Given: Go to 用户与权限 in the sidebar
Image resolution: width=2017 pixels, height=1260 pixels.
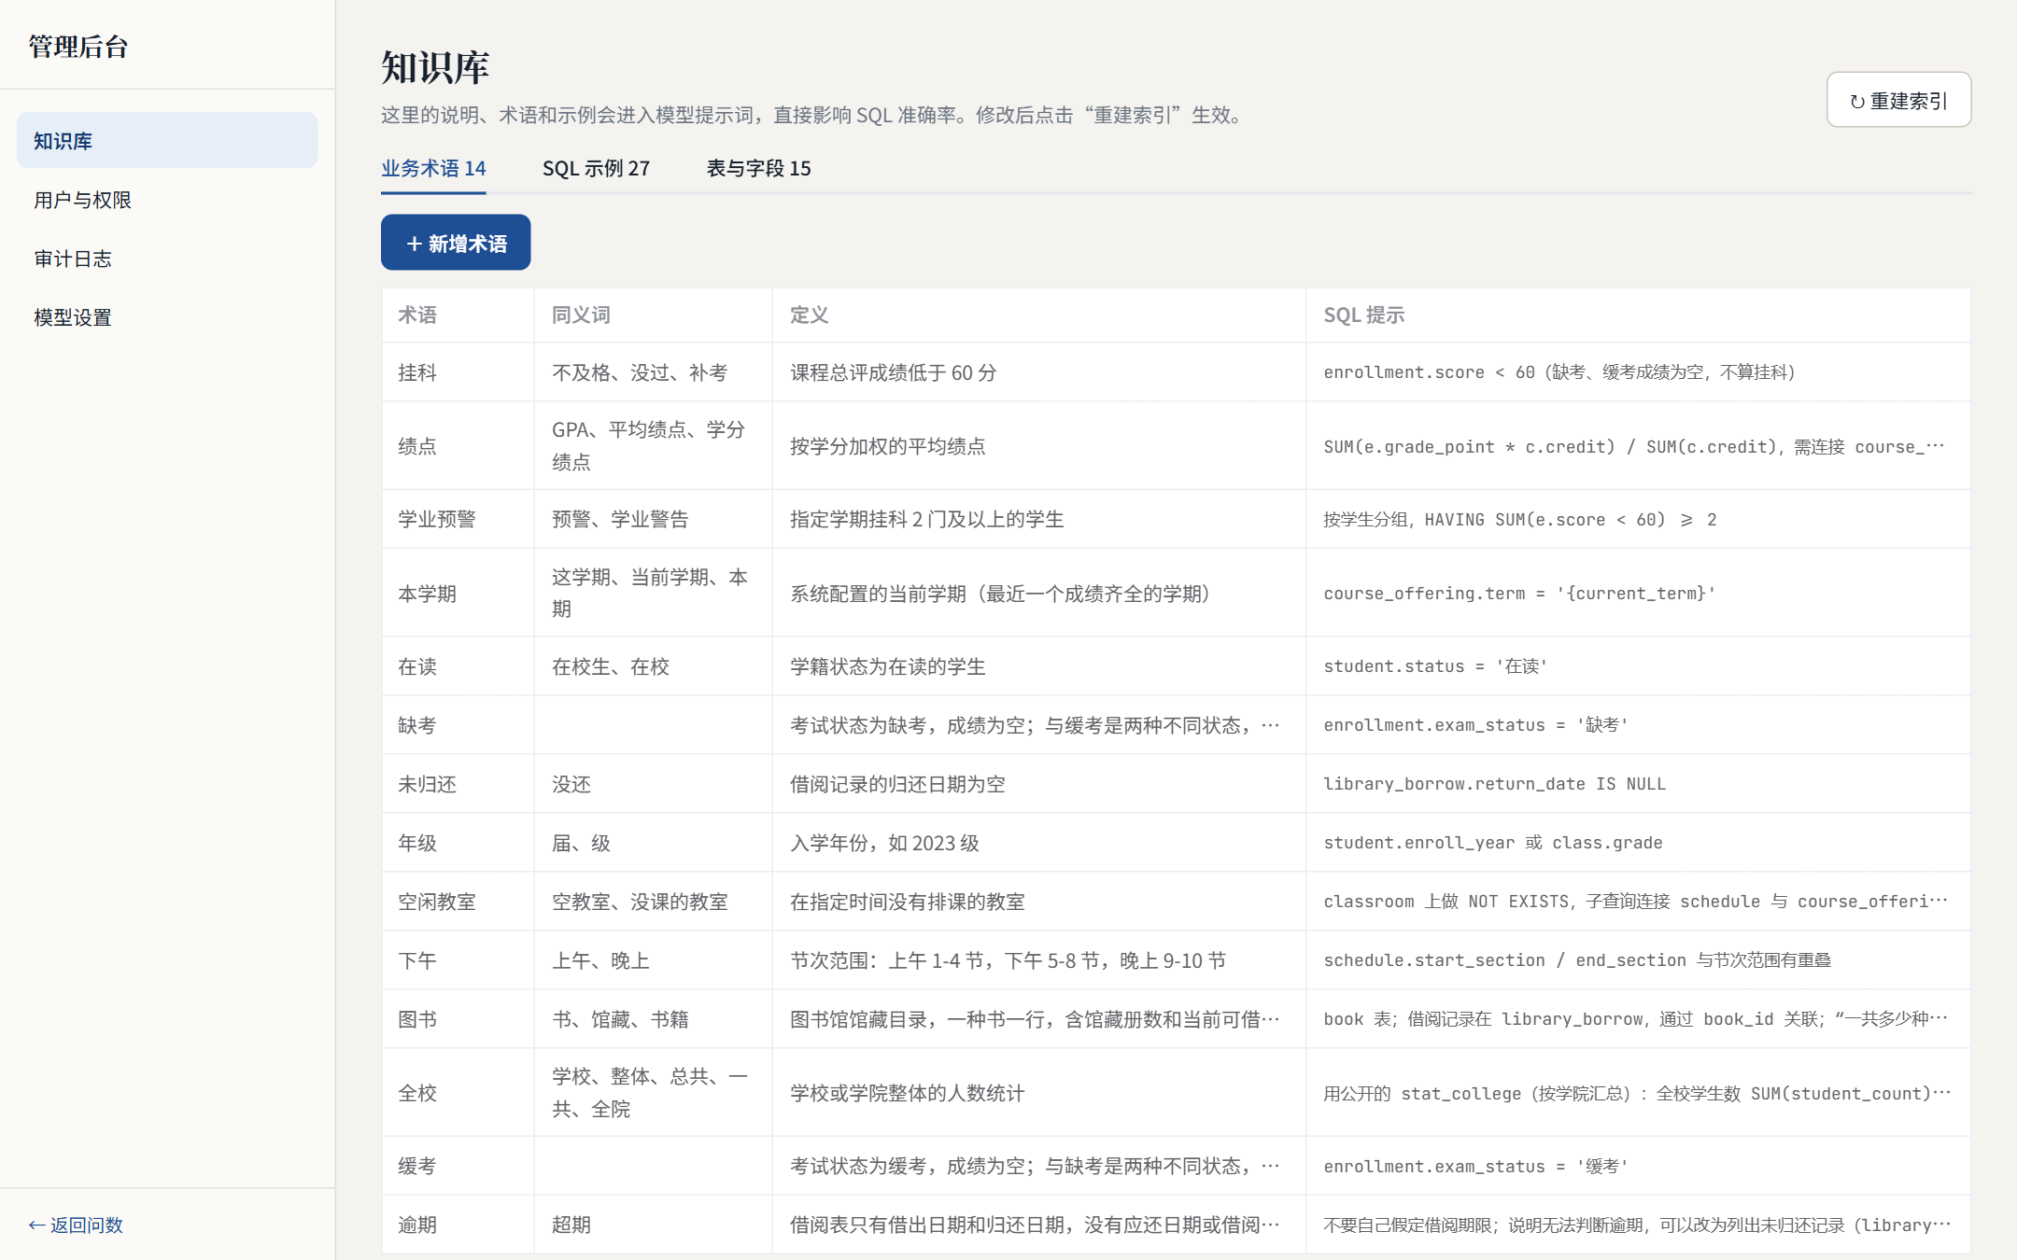Looking at the screenshot, I should 167,200.
